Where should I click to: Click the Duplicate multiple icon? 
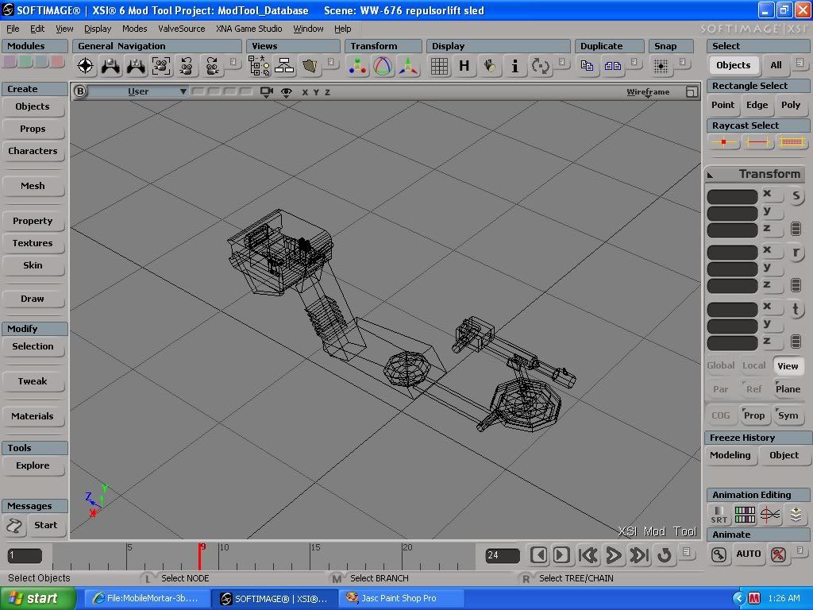click(x=612, y=66)
